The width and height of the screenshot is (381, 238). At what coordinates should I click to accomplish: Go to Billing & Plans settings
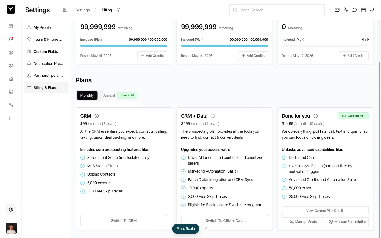[45, 87]
